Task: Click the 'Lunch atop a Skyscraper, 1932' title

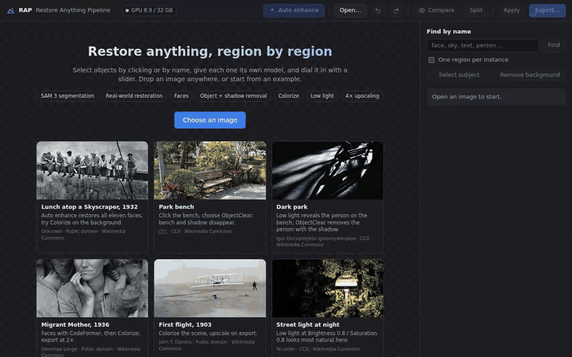Action: (x=89, y=207)
